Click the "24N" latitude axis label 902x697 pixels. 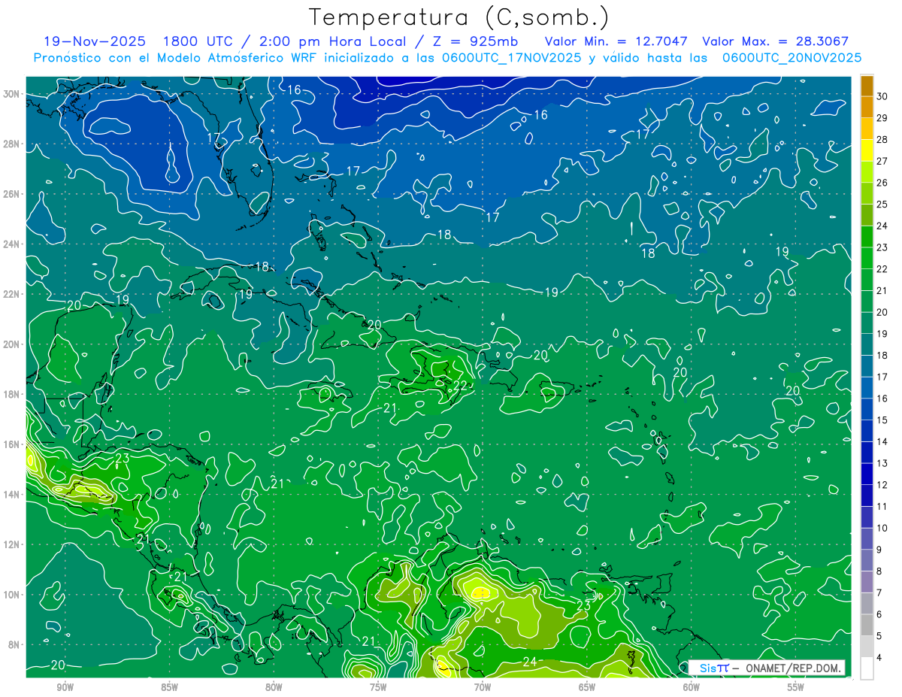pyautogui.click(x=13, y=244)
